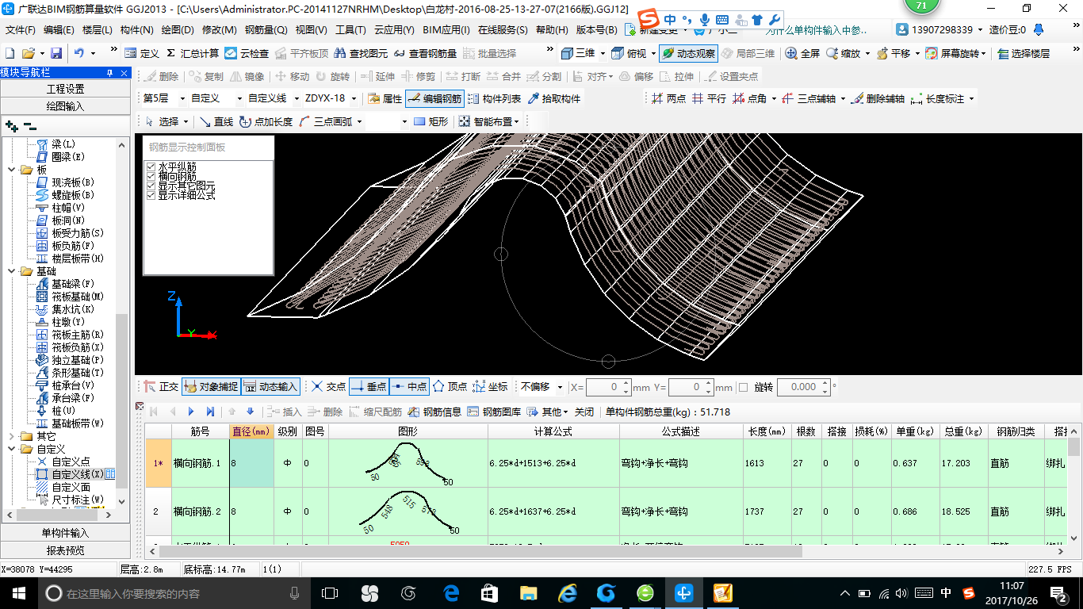
Task: Select the 直线 line drawing tool
Action: pyautogui.click(x=216, y=121)
